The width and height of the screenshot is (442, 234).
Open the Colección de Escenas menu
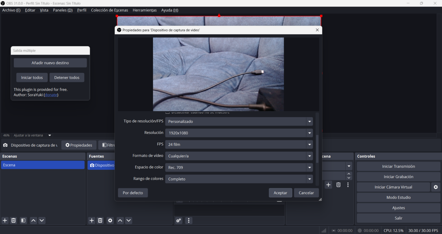pos(109,10)
